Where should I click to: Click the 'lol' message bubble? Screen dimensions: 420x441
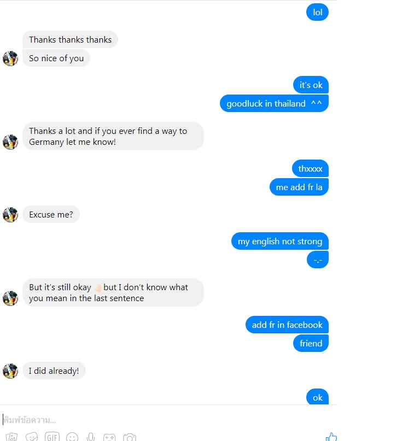coord(317,12)
